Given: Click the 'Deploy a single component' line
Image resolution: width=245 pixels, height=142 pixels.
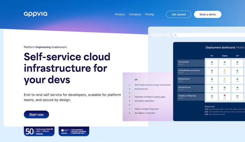Looking at the screenshot, I should click(147, 109).
